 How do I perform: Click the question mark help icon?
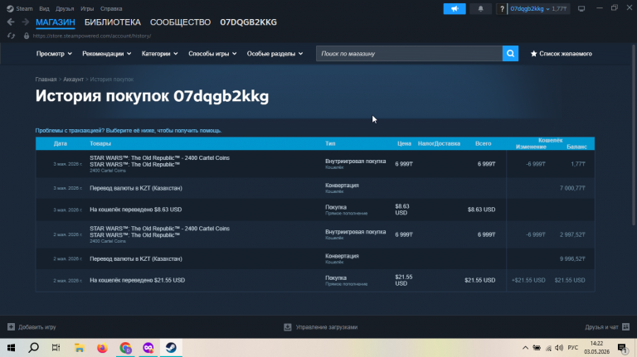(x=502, y=8)
